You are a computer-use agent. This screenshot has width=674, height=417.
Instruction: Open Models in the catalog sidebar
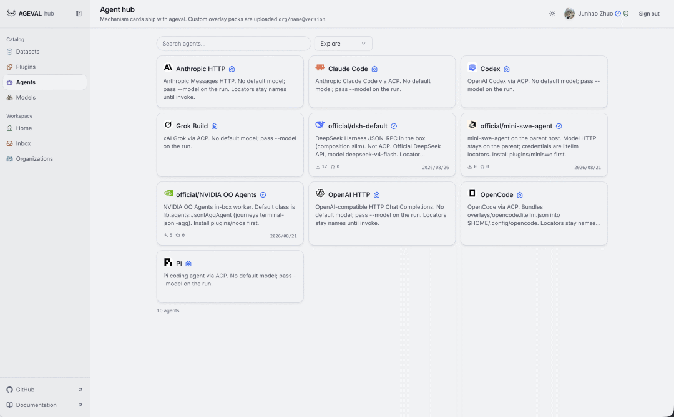pos(45,97)
